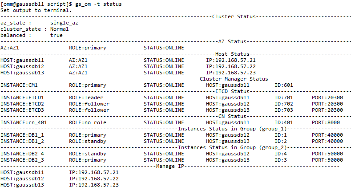351x191 pixels.
Task: Click IP 192.168.57.21 in Host Status
Action: (x=231, y=60)
